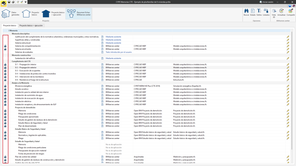Viewport: 296px width, 166px height.
Task: Open the Estado option
Action: point(253,12)
